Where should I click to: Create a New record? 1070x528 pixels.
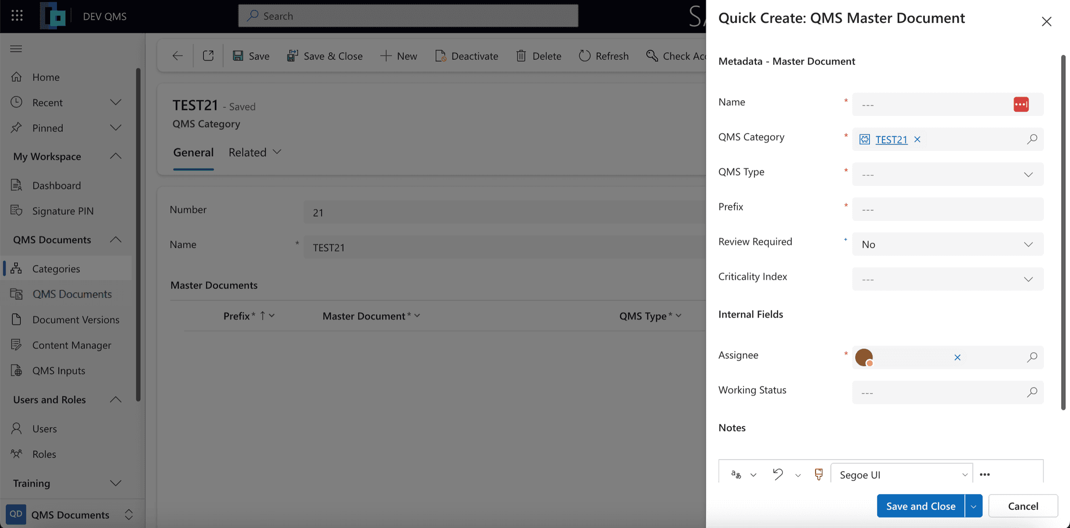399,56
